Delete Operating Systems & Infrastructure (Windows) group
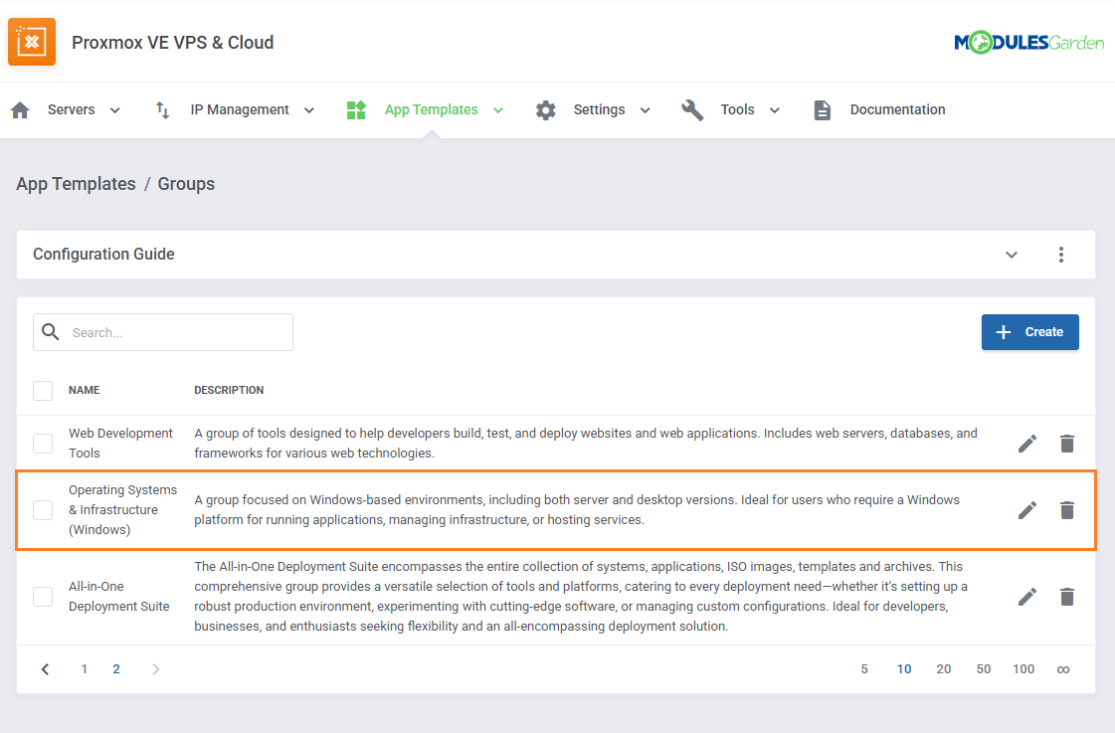 click(1066, 510)
